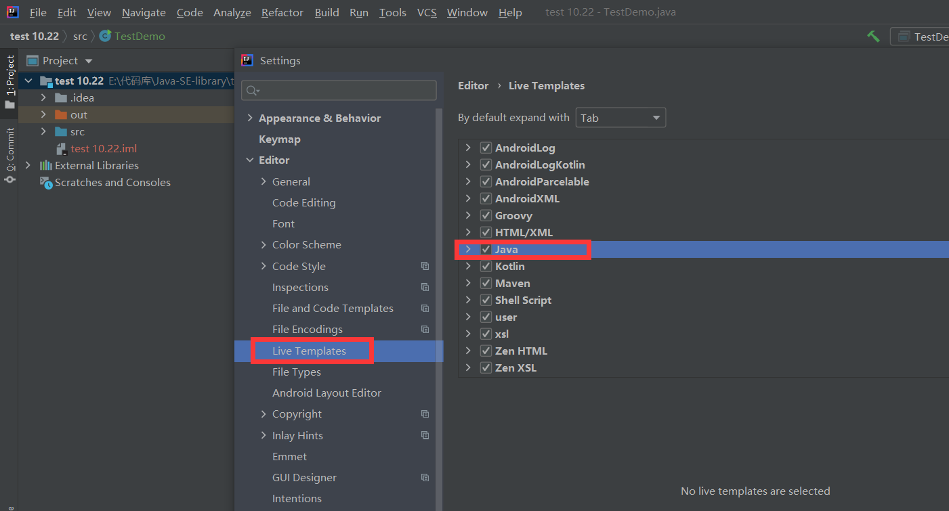Click Editor breadcrumb link in settings header
This screenshot has width=949, height=511.
pyautogui.click(x=473, y=85)
